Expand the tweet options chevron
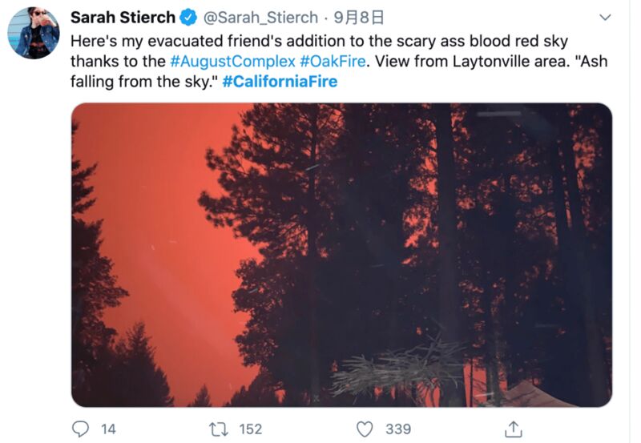This screenshot has width=641, height=443. [605, 17]
